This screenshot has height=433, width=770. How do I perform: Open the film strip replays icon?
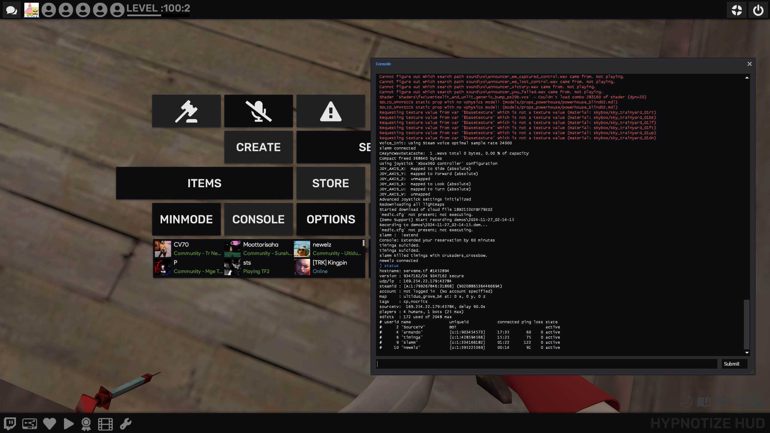105,424
